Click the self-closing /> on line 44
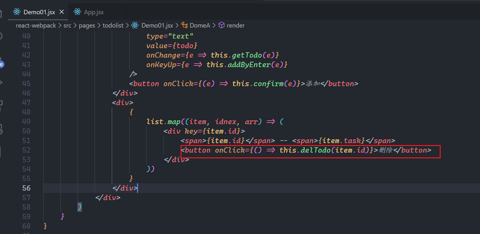This screenshot has width=480, height=234. coord(133,74)
